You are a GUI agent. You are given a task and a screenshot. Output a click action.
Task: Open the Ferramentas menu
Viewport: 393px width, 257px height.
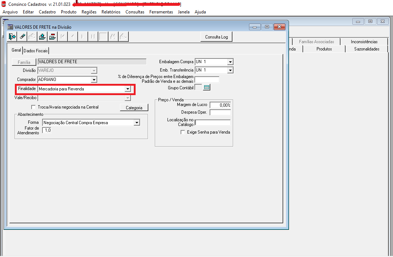click(161, 12)
